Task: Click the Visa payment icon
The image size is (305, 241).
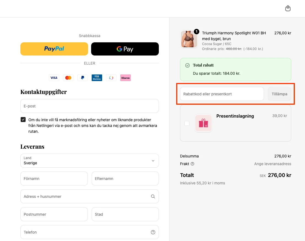Action: coord(54,78)
